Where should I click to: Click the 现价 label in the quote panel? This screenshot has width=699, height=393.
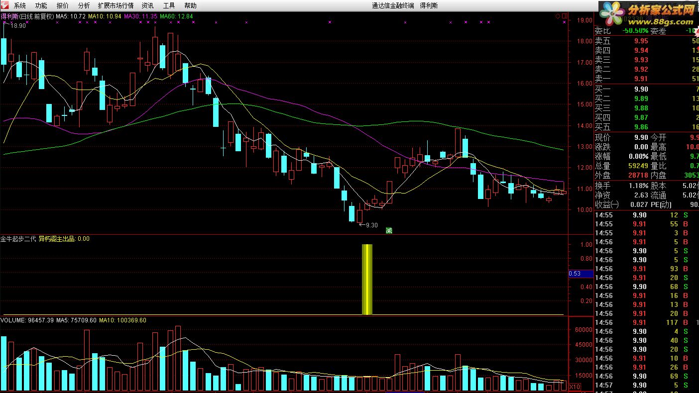pos(603,138)
